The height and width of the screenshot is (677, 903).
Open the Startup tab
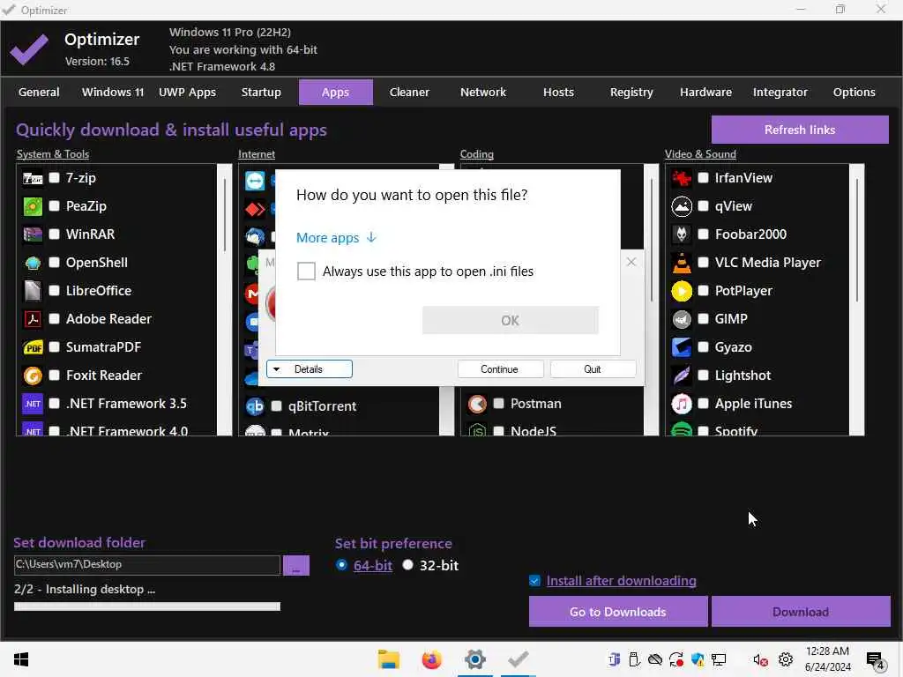261,92
